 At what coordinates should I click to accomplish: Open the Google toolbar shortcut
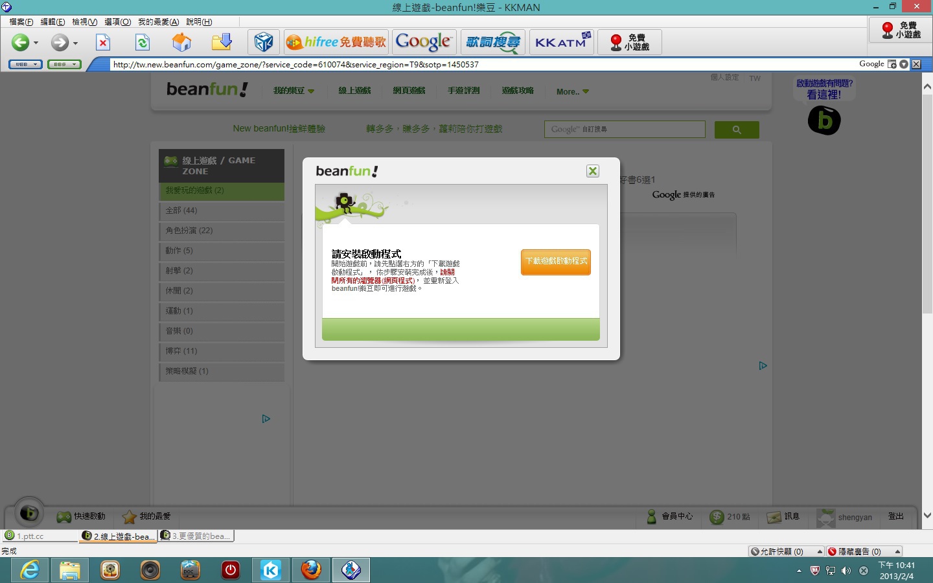pyautogui.click(x=424, y=43)
